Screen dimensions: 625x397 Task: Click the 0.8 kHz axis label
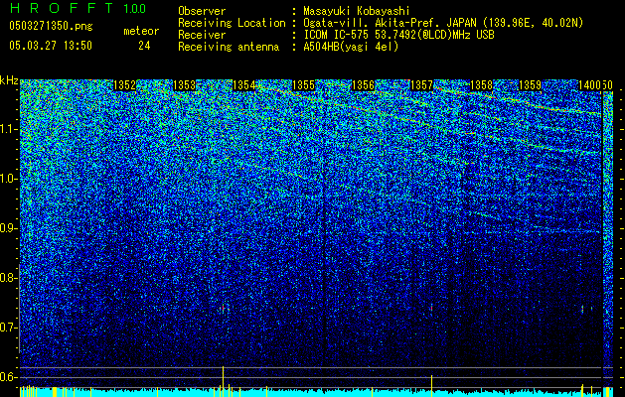tap(9, 278)
